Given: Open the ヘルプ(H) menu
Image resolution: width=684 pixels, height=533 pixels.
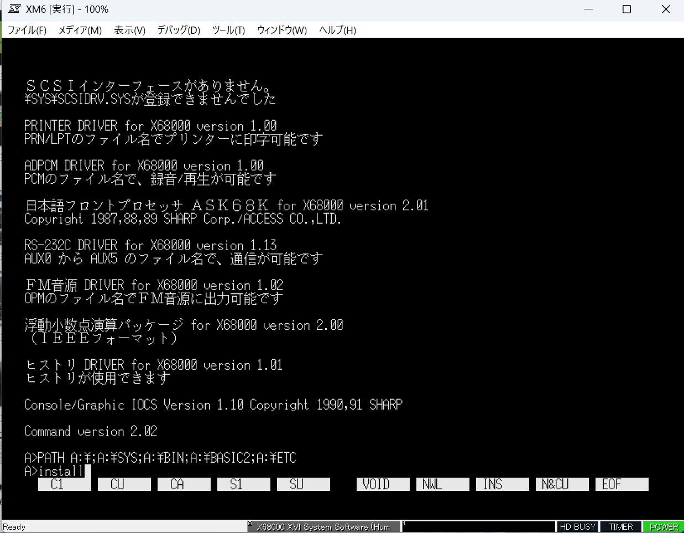Looking at the screenshot, I should [x=337, y=30].
